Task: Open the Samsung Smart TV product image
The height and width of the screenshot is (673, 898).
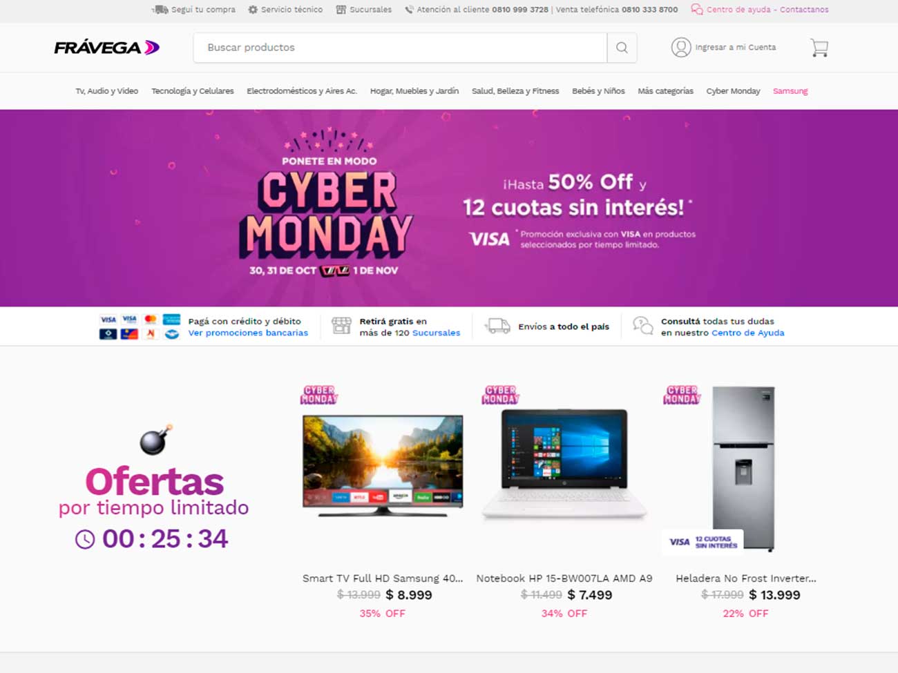Action: [383, 465]
